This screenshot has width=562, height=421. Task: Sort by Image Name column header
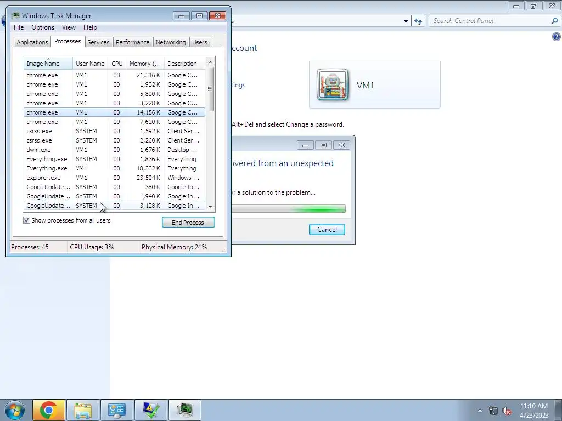(48, 64)
